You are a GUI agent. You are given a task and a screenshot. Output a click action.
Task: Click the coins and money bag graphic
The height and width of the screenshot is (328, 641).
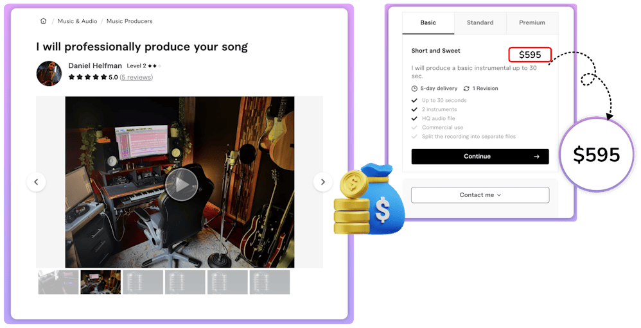click(x=369, y=199)
